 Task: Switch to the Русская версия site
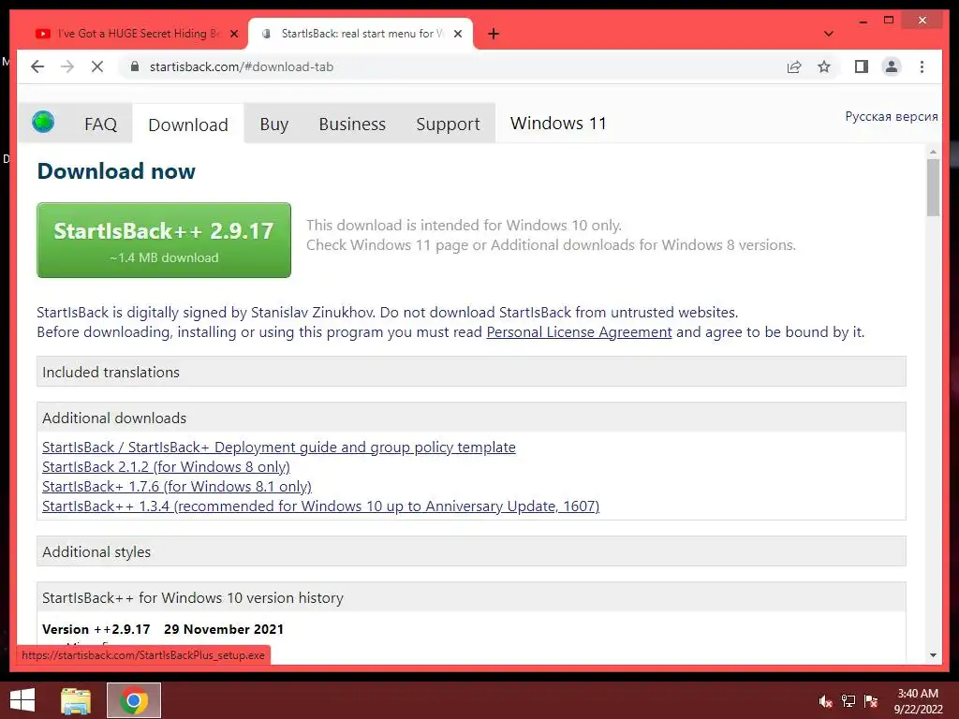click(892, 116)
